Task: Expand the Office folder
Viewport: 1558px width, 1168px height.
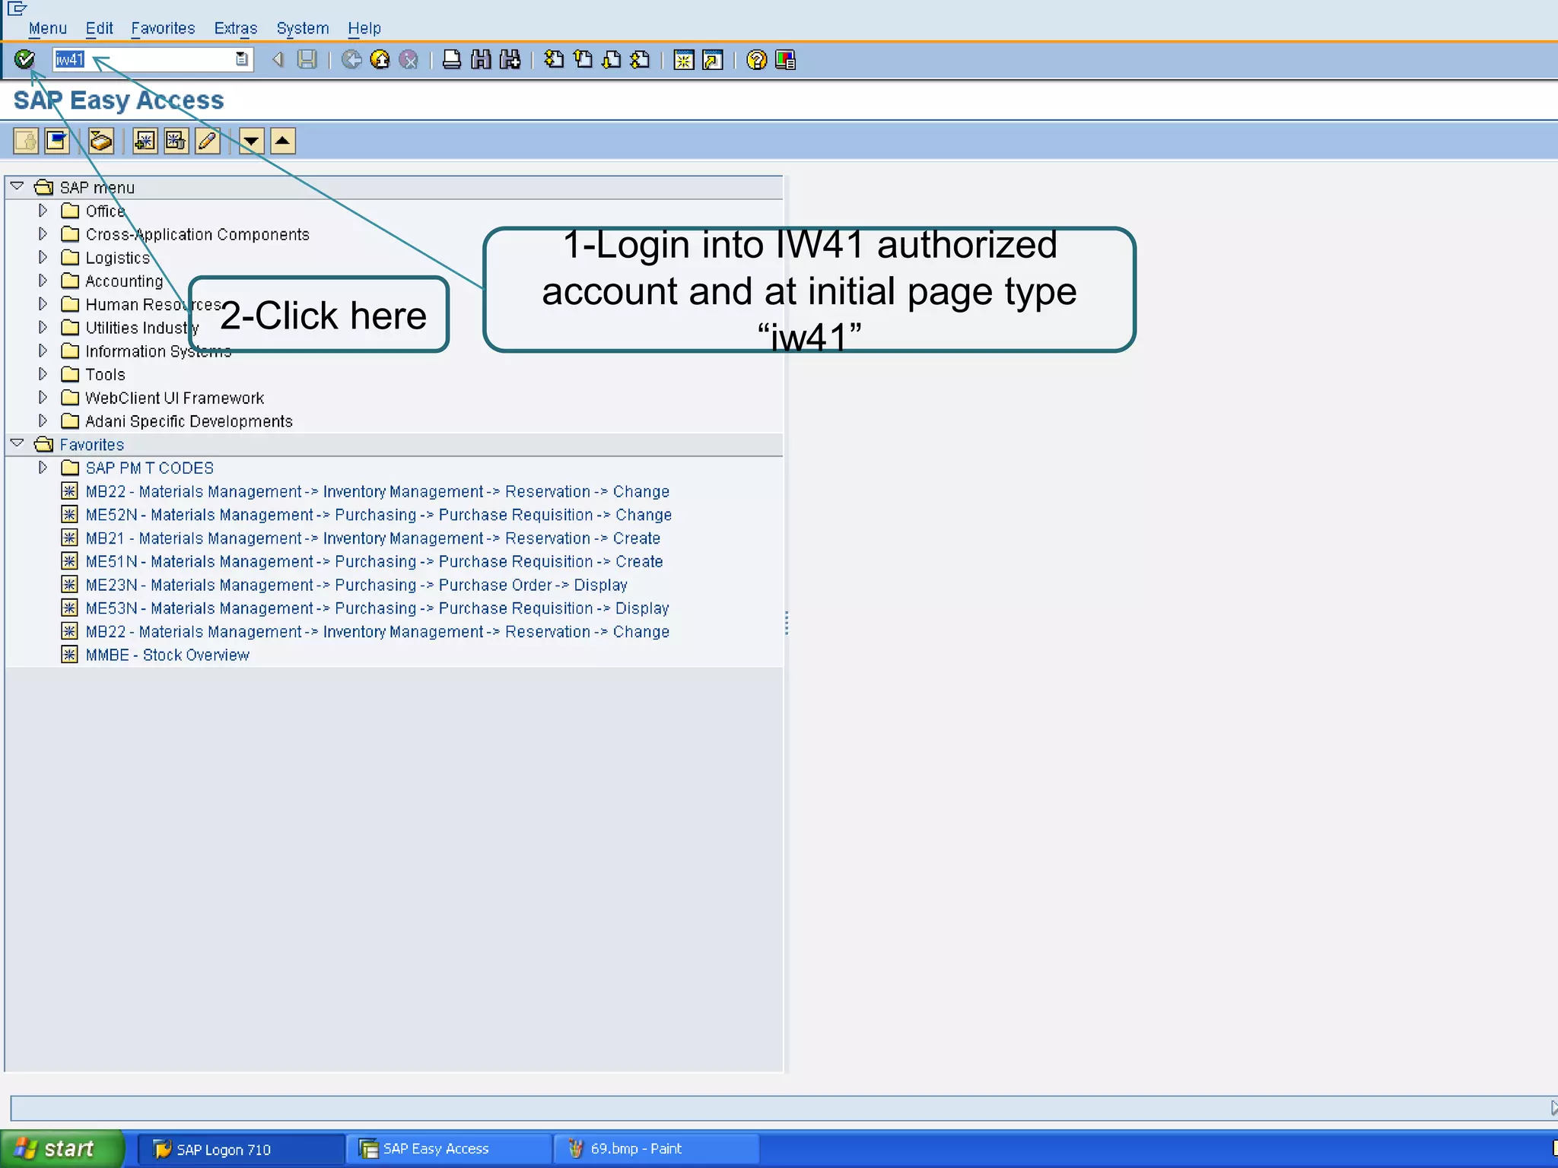Action: click(x=43, y=210)
